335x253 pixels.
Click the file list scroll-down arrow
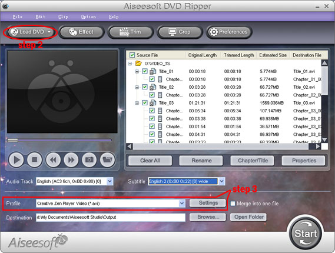point(324,139)
